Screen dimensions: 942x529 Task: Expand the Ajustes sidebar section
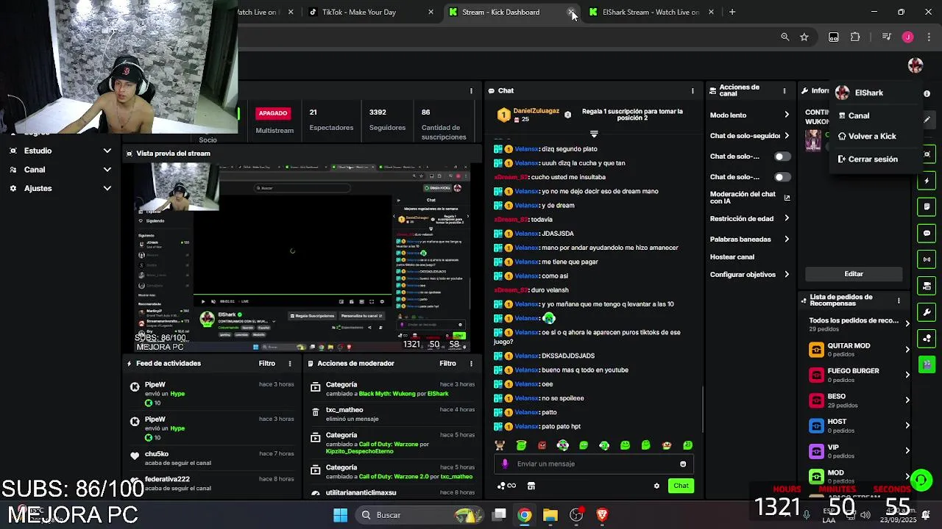coord(59,189)
